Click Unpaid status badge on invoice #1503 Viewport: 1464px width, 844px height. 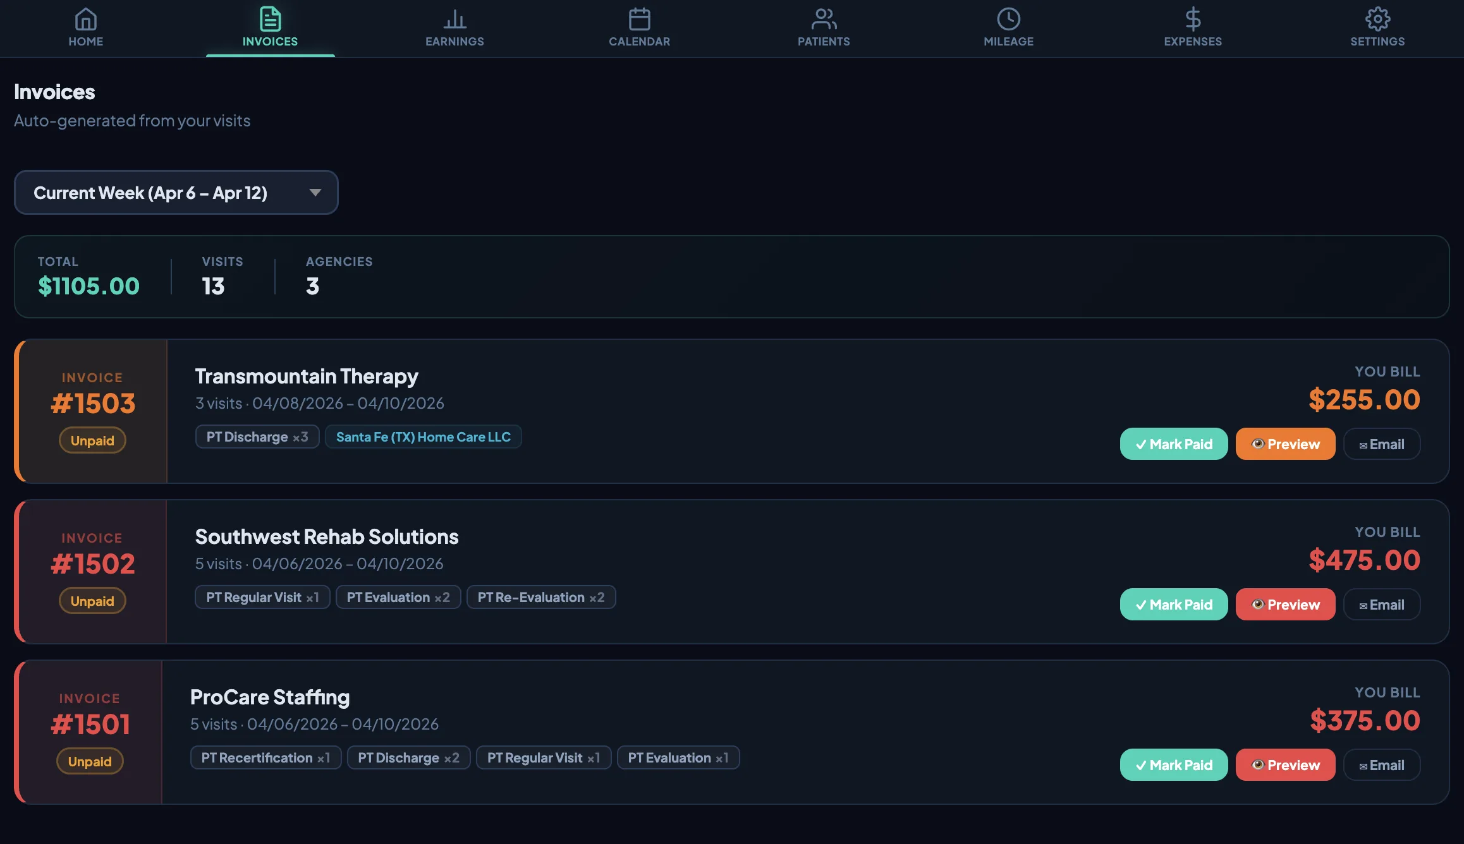click(x=92, y=440)
